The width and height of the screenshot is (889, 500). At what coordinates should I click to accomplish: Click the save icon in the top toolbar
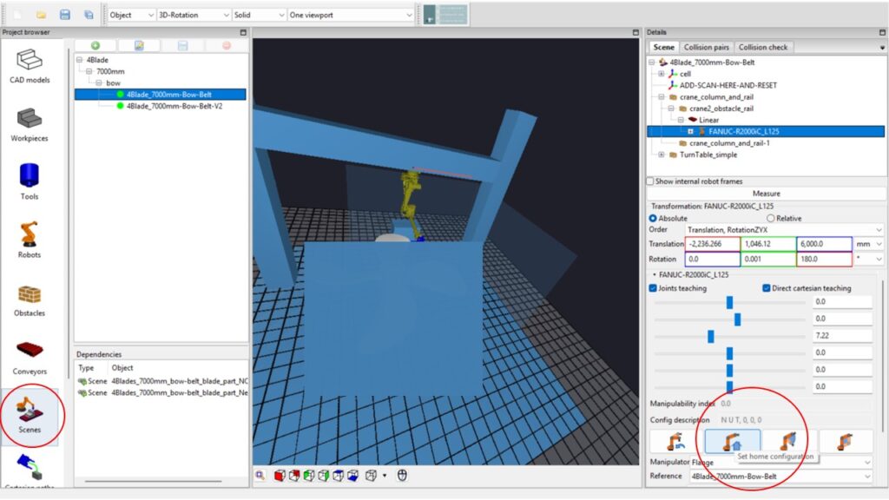click(64, 15)
